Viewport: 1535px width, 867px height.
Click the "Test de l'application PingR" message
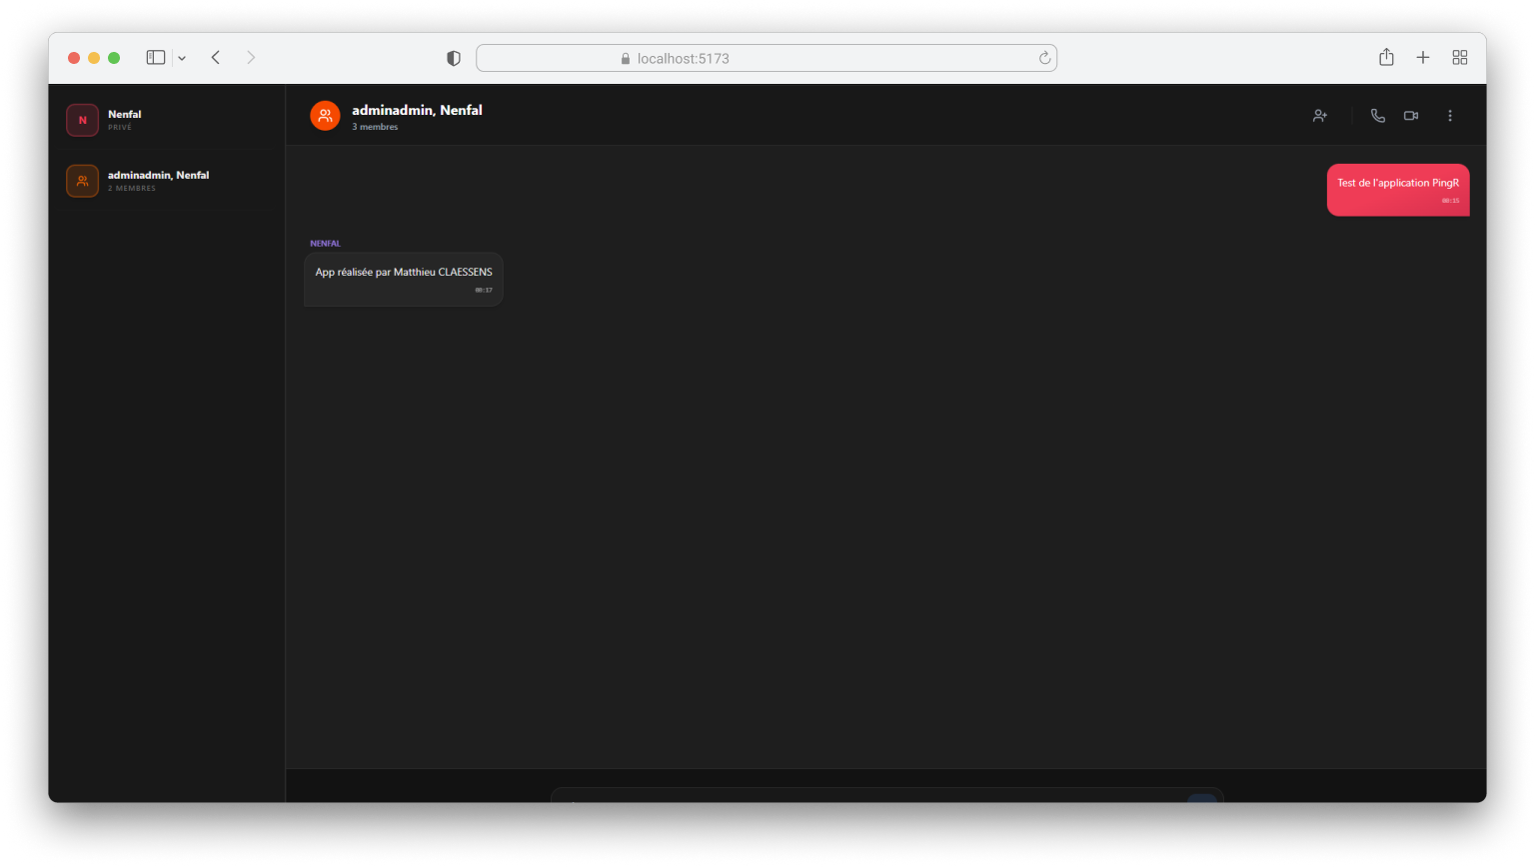1397,184
